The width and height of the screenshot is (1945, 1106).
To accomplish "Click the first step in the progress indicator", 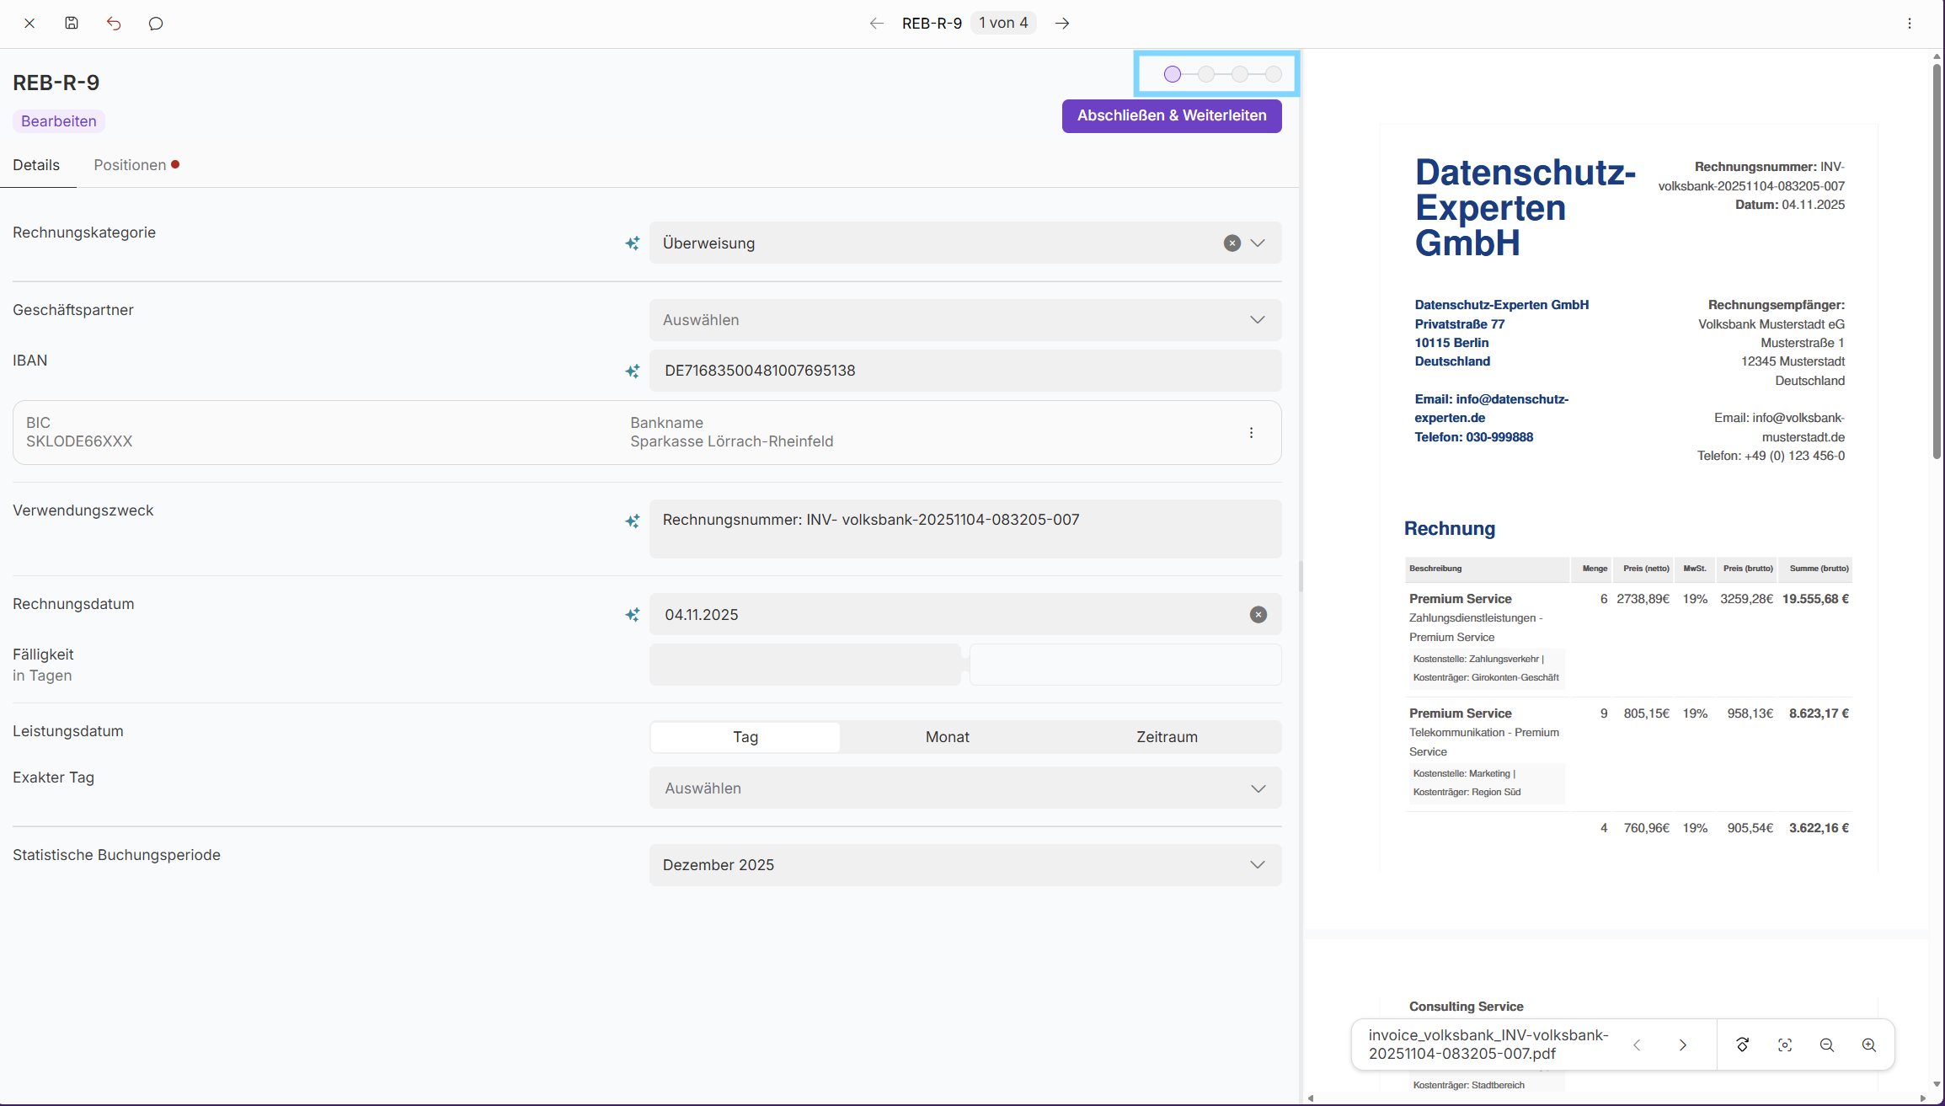I will pyautogui.click(x=1173, y=74).
